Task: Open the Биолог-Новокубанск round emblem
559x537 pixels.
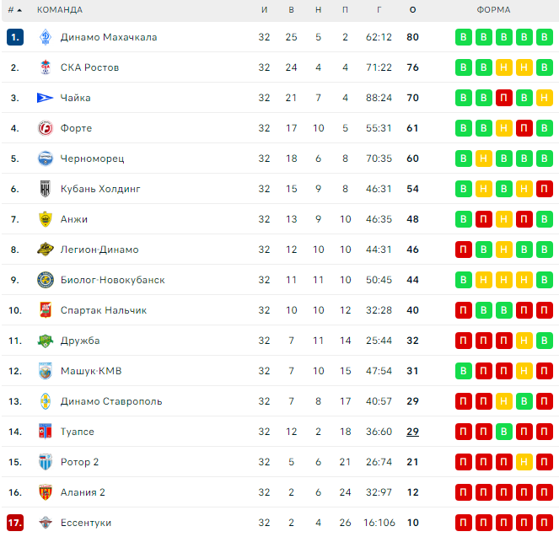Action: pyautogui.click(x=46, y=280)
